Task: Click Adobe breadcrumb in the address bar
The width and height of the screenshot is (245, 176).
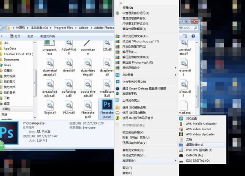Action: pyautogui.click(x=83, y=28)
